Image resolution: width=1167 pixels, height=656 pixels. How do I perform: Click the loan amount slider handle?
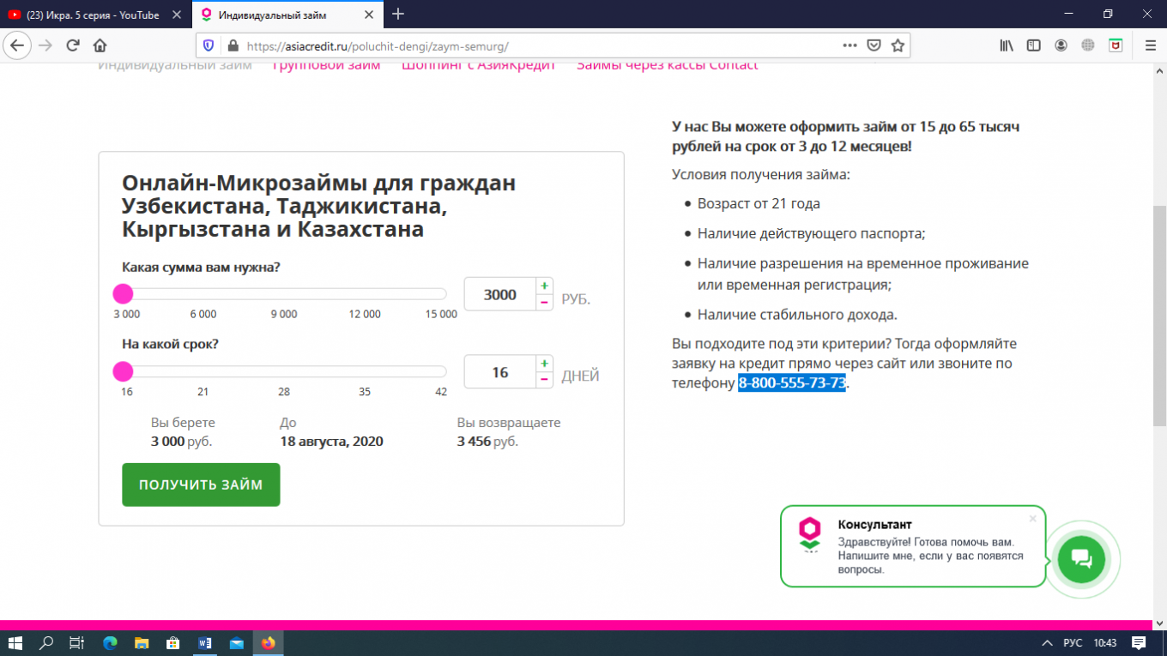pos(124,294)
